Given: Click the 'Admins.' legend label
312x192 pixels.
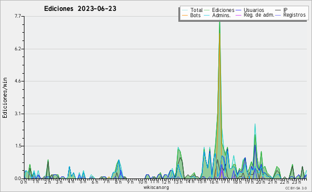Looking at the screenshot, I should pos(222,15).
